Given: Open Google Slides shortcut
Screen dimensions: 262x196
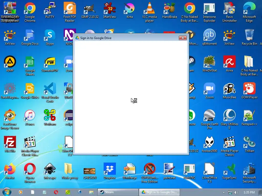Looking at the screenshot, I should [30, 91].
